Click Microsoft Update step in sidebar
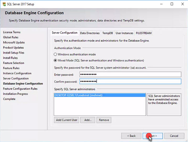Screen dimensions: 188x142 [14, 43]
